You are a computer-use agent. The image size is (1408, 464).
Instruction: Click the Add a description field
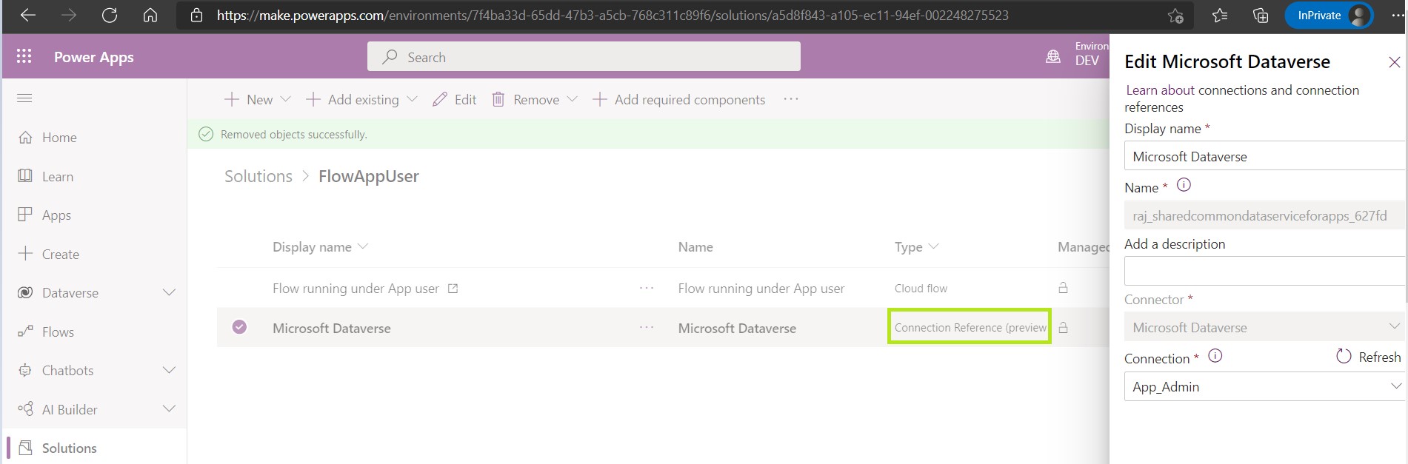pyautogui.click(x=1265, y=271)
